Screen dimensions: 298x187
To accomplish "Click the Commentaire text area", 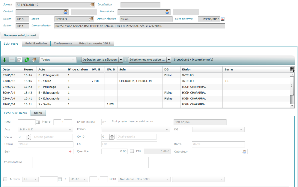I will tap(90, 162).
